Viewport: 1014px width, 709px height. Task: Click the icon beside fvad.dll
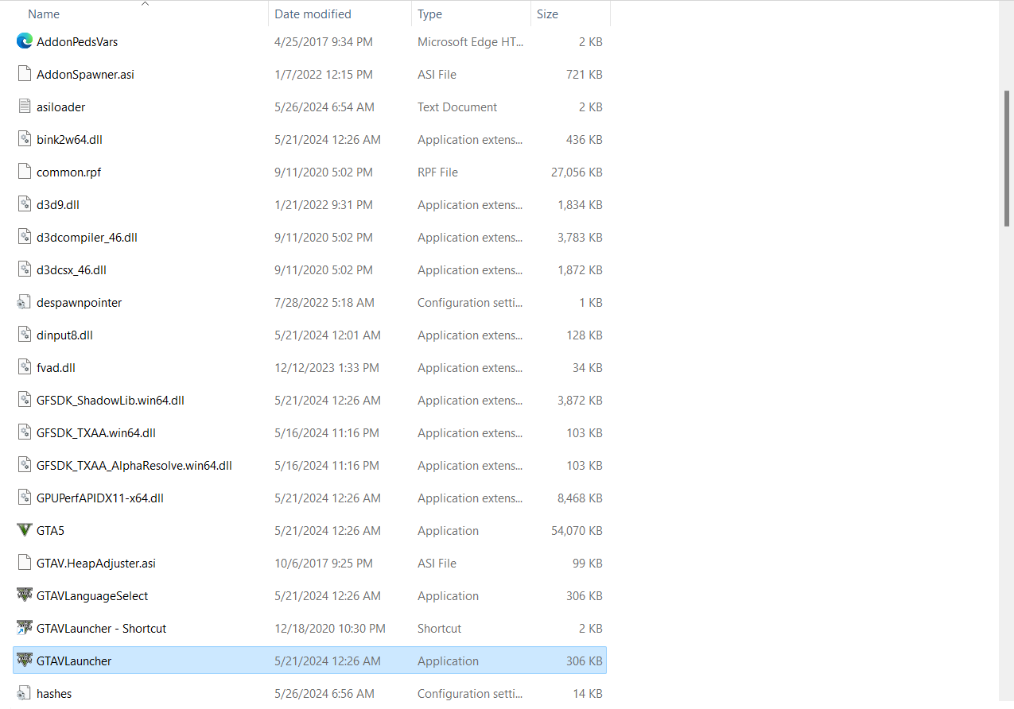point(25,367)
